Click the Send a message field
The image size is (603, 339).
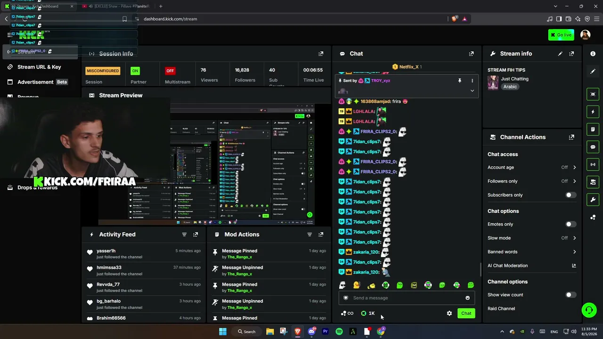pos(407,298)
